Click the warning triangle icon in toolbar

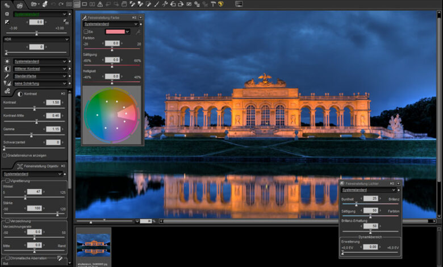pos(100,4)
